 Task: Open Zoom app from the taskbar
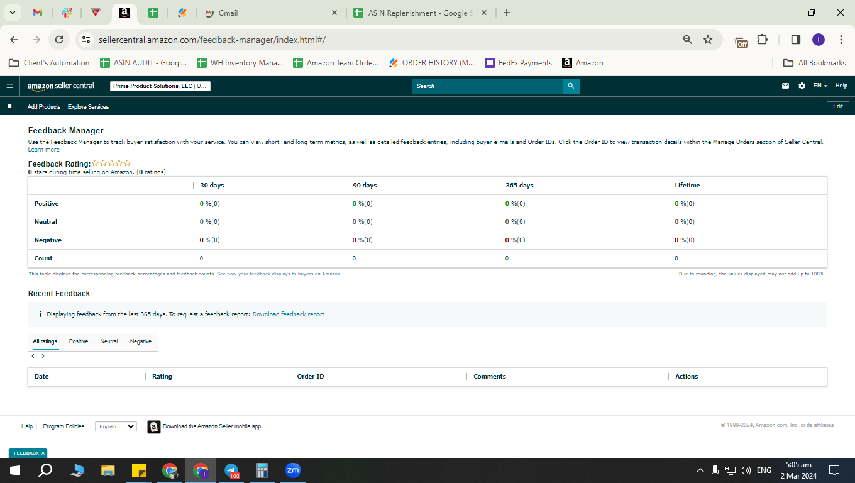[x=292, y=470]
